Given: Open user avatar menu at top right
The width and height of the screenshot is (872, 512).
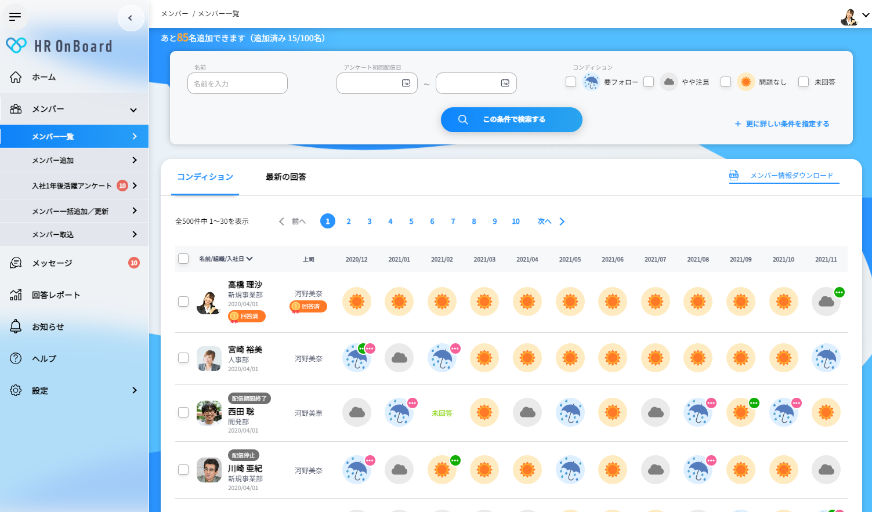Looking at the screenshot, I should click(x=855, y=16).
